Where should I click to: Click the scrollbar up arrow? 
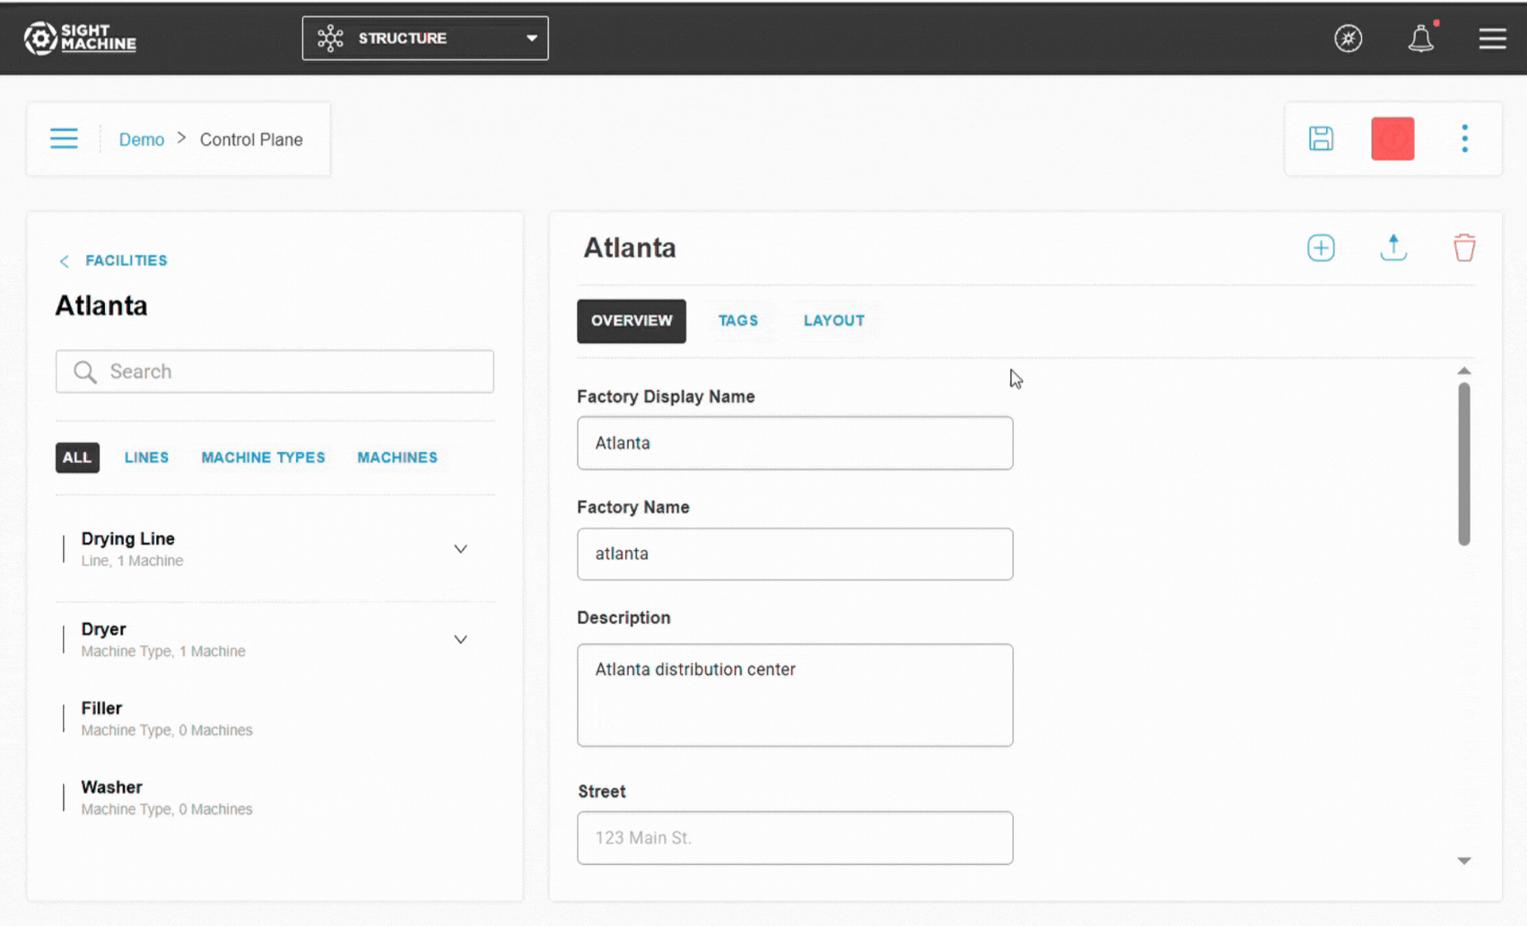click(1464, 371)
